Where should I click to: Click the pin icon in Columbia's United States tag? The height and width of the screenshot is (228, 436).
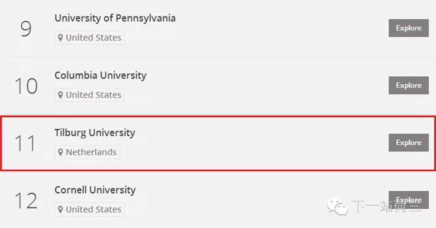[x=60, y=95]
